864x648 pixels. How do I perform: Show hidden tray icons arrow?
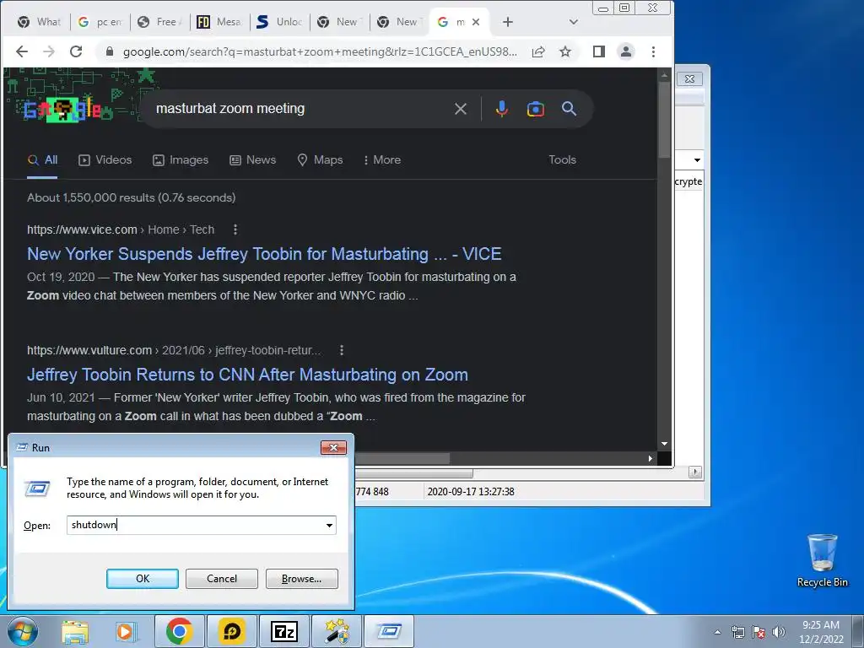[717, 632]
